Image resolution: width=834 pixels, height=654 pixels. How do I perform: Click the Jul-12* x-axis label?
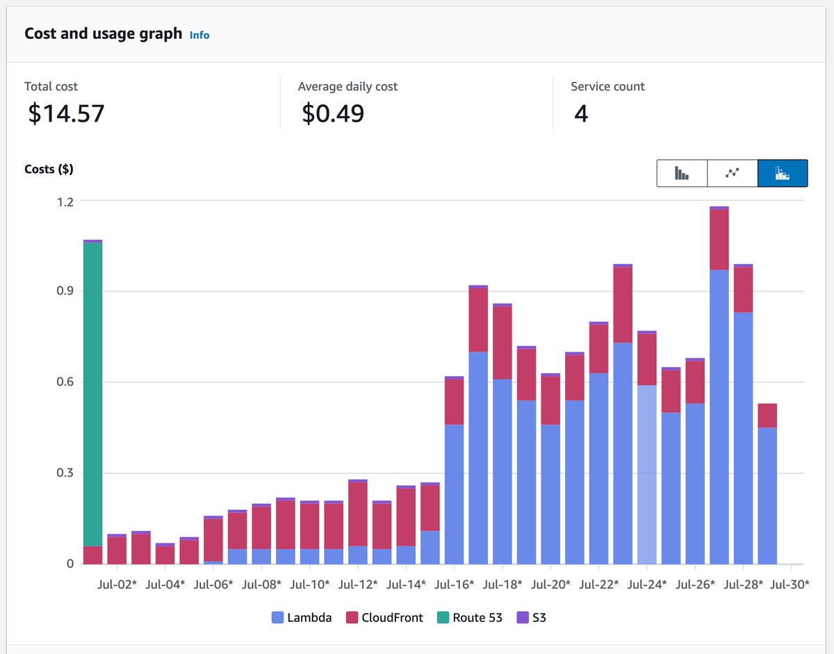(x=358, y=585)
